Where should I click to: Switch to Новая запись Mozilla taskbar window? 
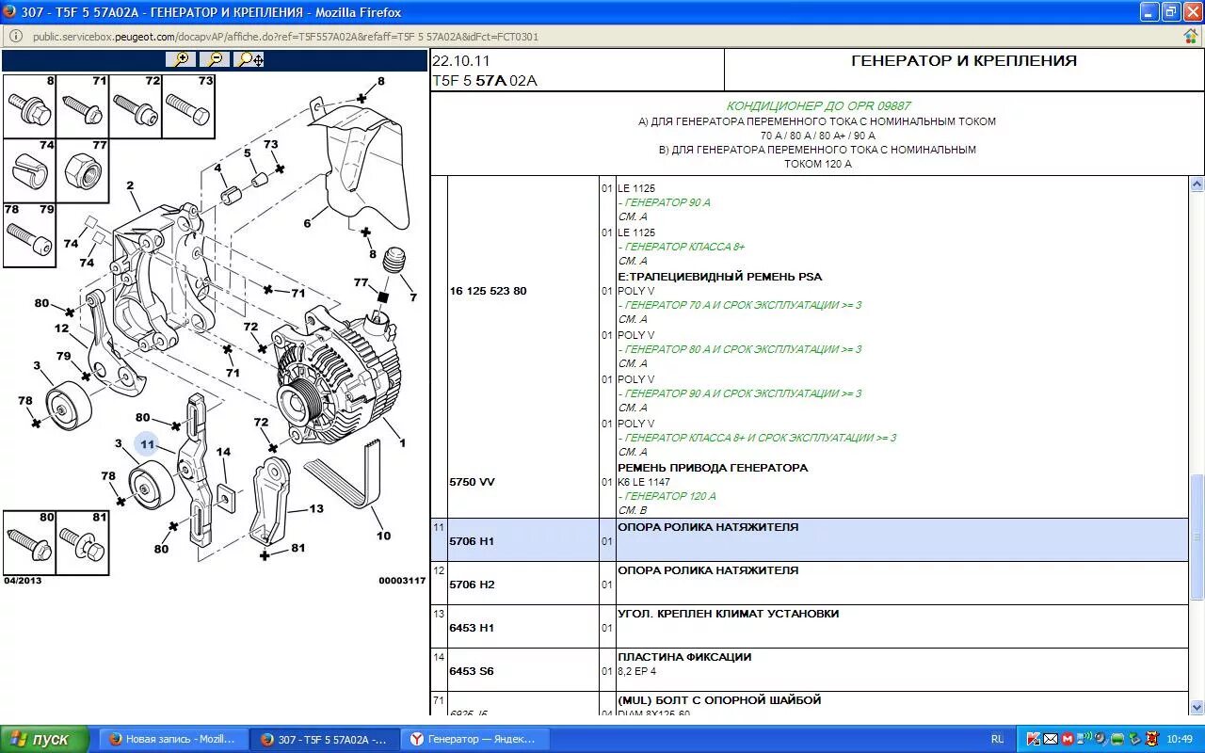pos(173,739)
